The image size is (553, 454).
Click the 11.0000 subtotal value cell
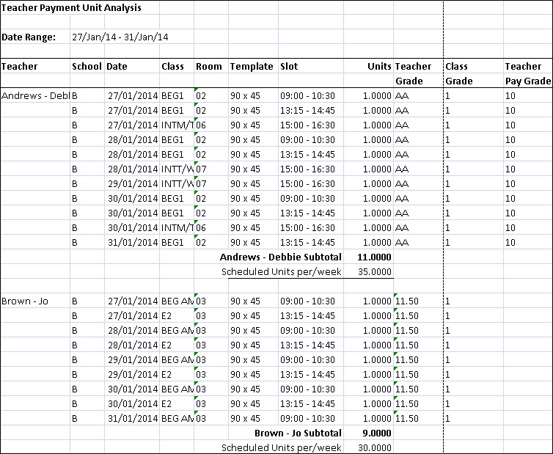(x=374, y=257)
